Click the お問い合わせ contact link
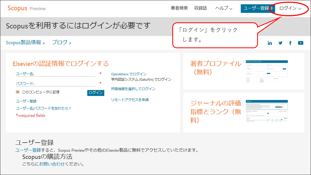Image resolution: width=311 pixels, height=175 pixels. pyautogui.click(x=52, y=164)
